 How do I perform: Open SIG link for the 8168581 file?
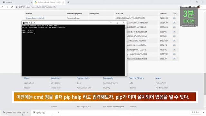click(174, 36)
